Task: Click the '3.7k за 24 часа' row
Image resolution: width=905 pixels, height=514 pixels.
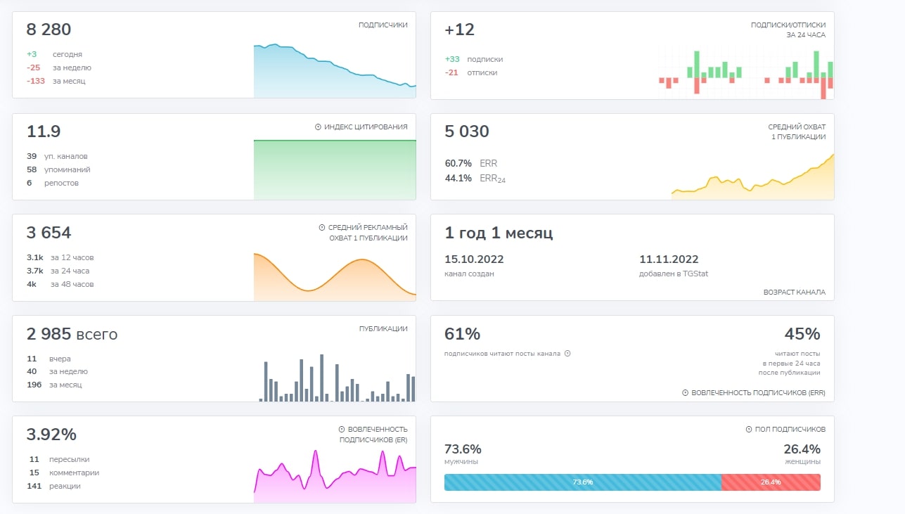Action: (58, 271)
